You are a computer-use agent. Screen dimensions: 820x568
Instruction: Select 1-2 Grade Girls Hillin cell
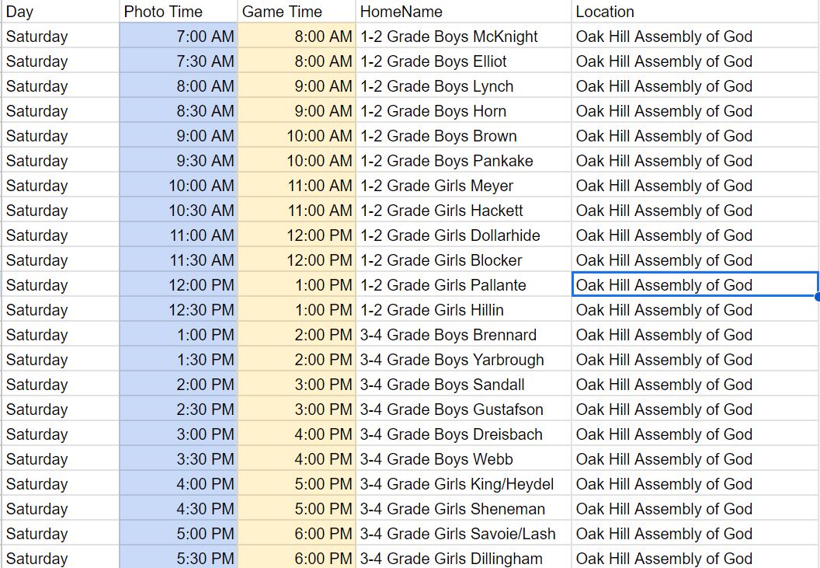coord(464,310)
